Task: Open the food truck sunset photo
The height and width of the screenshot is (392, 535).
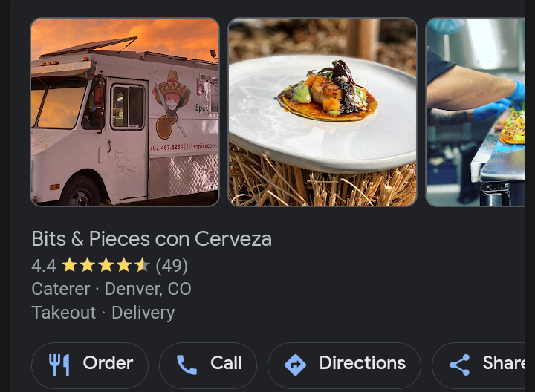Action: click(x=125, y=112)
